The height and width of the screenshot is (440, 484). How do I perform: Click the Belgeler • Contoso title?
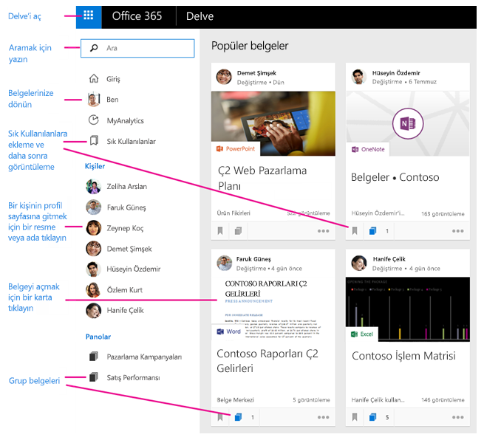pos(395,178)
